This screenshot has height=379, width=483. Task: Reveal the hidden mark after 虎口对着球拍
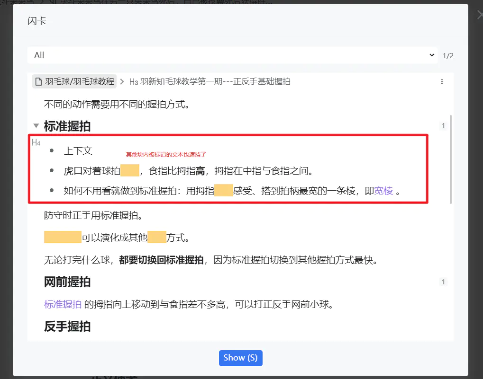click(130, 170)
